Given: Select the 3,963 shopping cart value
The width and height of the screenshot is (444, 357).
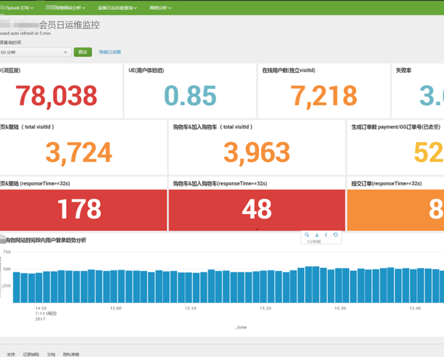Looking at the screenshot, I should click(x=257, y=153).
